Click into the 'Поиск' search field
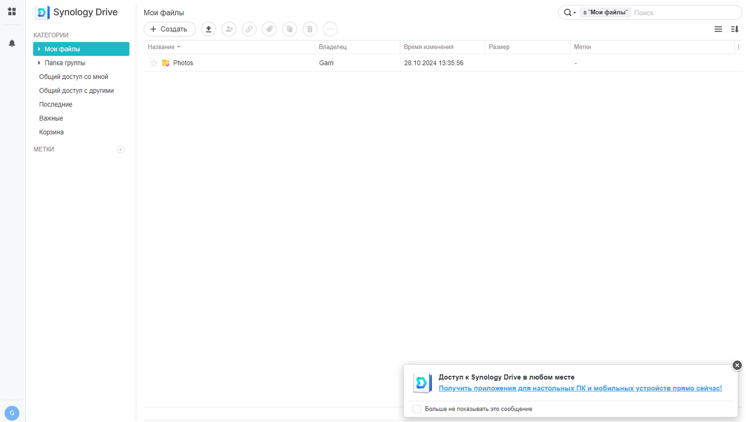Viewport: 746px width, 422px height. pyautogui.click(x=687, y=12)
